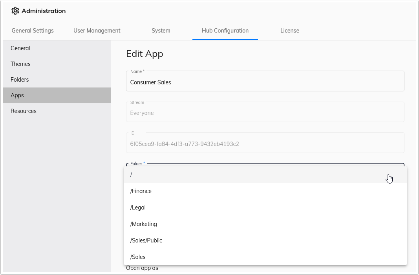Click the disabled Stream field
The height and width of the screenshot is (275, 419).
coord(265,113)
